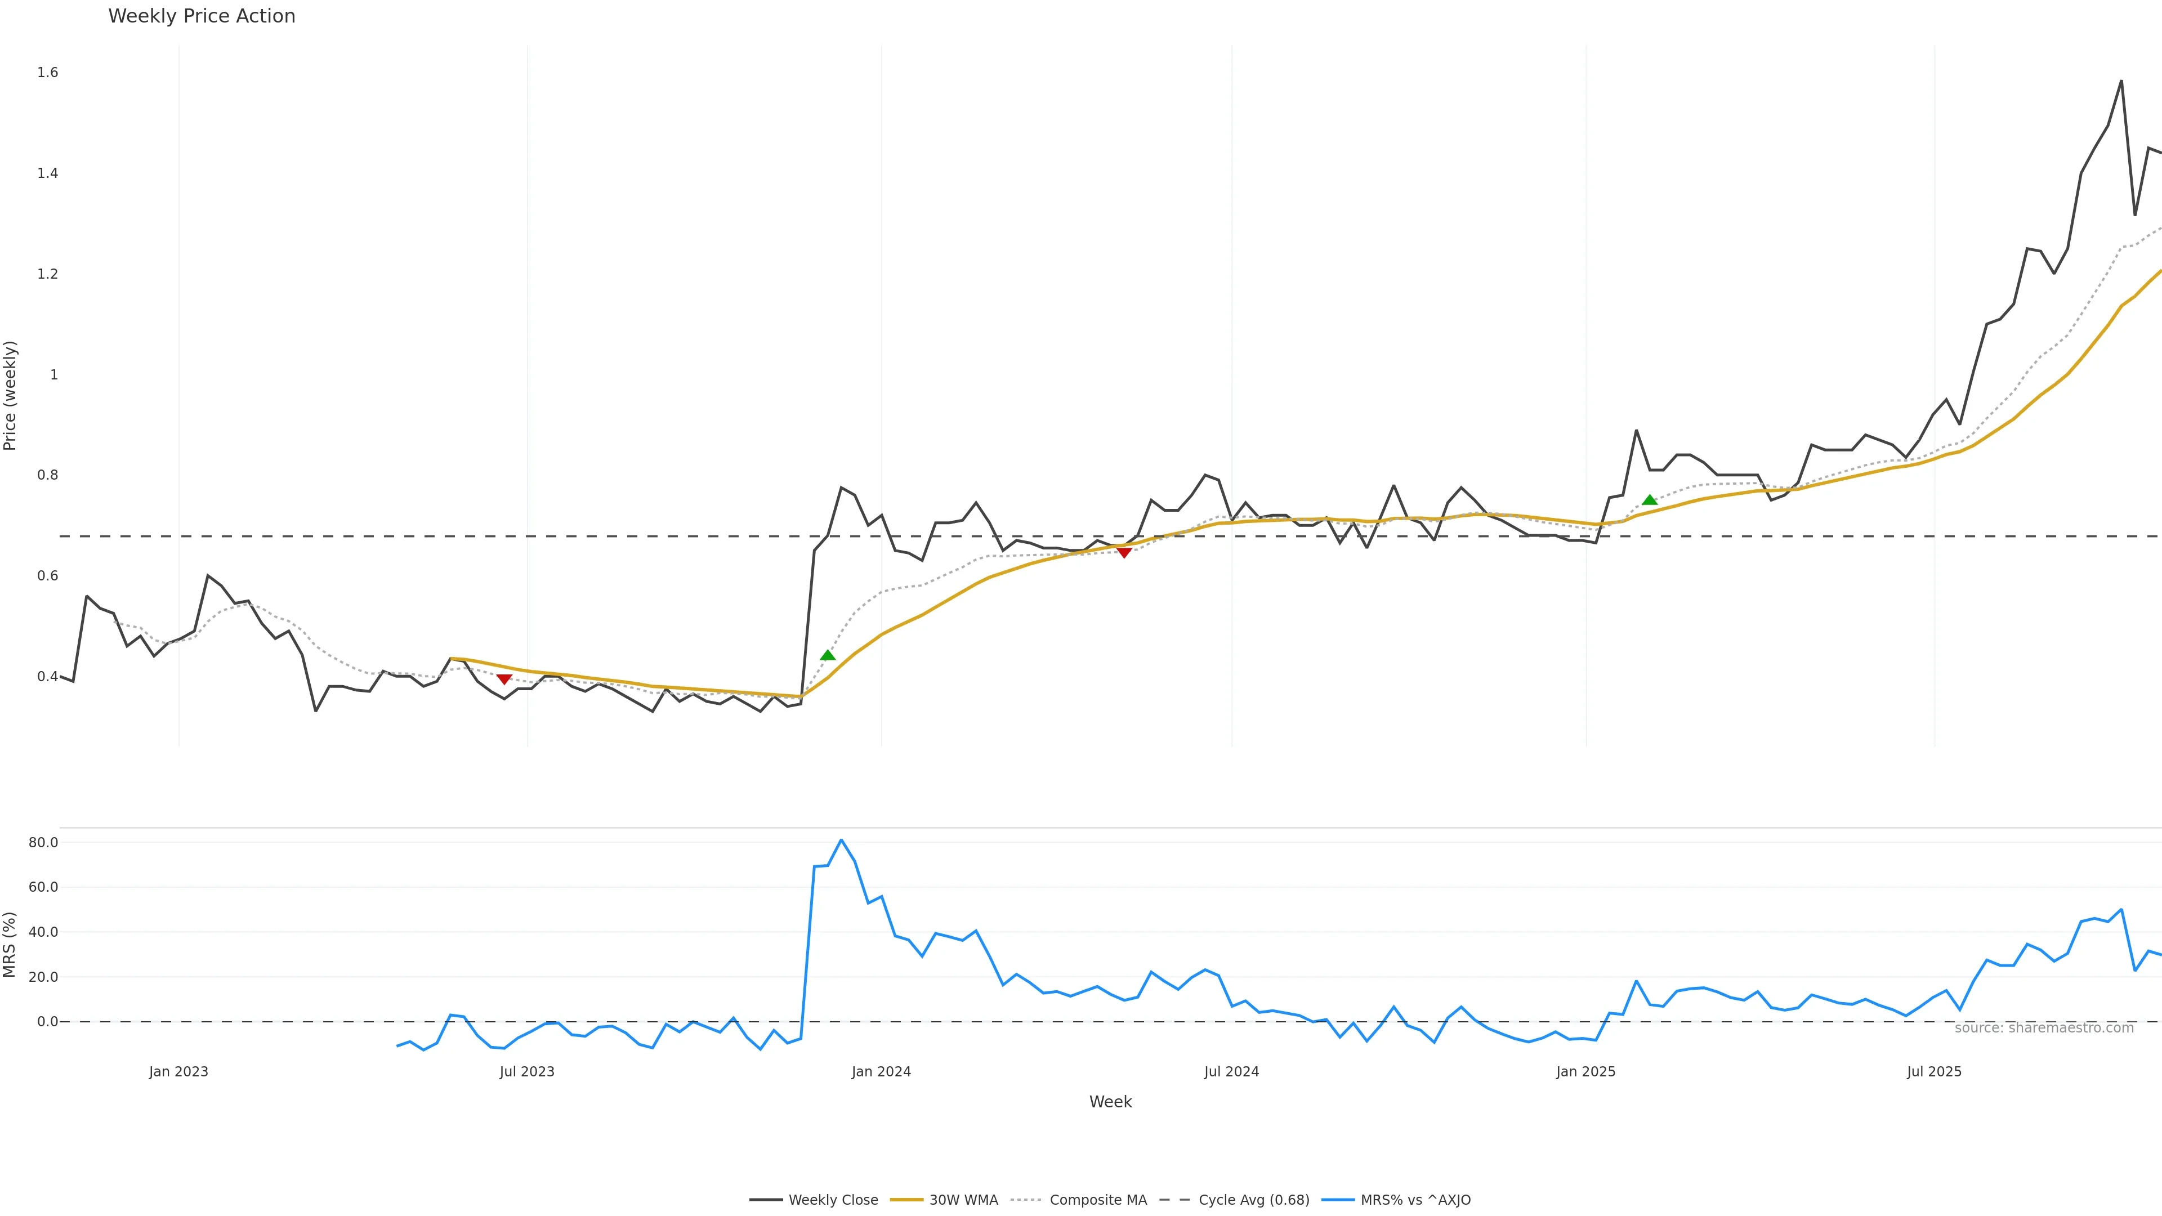The width and height of the screenshot is (2162, 1216).
Task: Click the 80.0 MRS axis tick label
Action: pos(44,843)
